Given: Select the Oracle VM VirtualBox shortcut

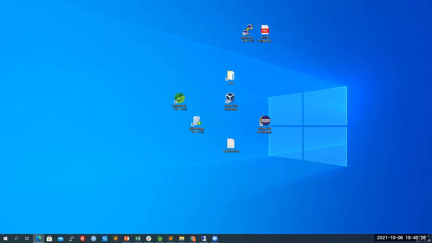Looking at the screenshot, I should (230, 99).
